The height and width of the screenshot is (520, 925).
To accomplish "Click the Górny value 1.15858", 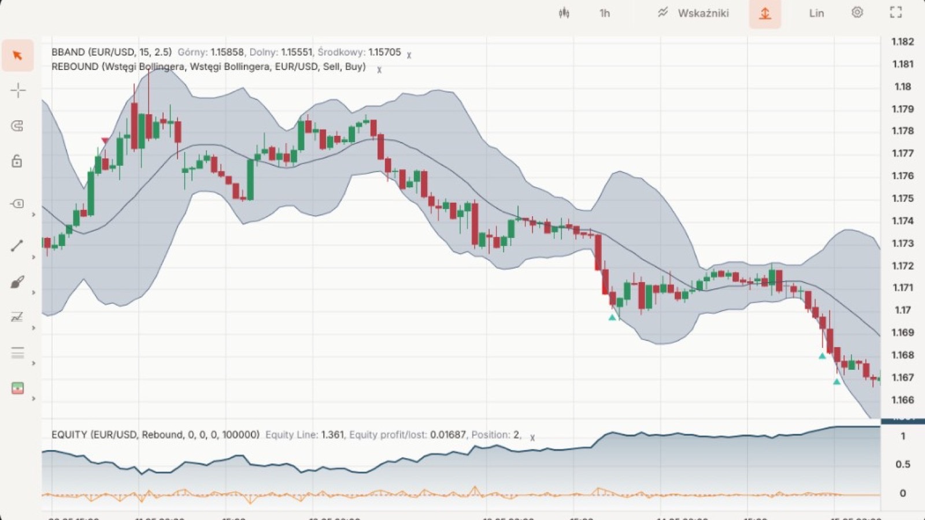I will 227,52.
